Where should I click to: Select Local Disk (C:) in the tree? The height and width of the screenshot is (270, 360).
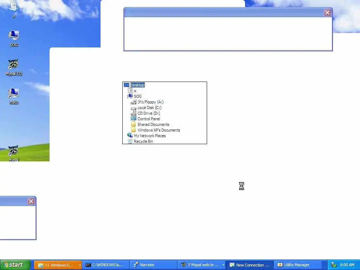149,108
